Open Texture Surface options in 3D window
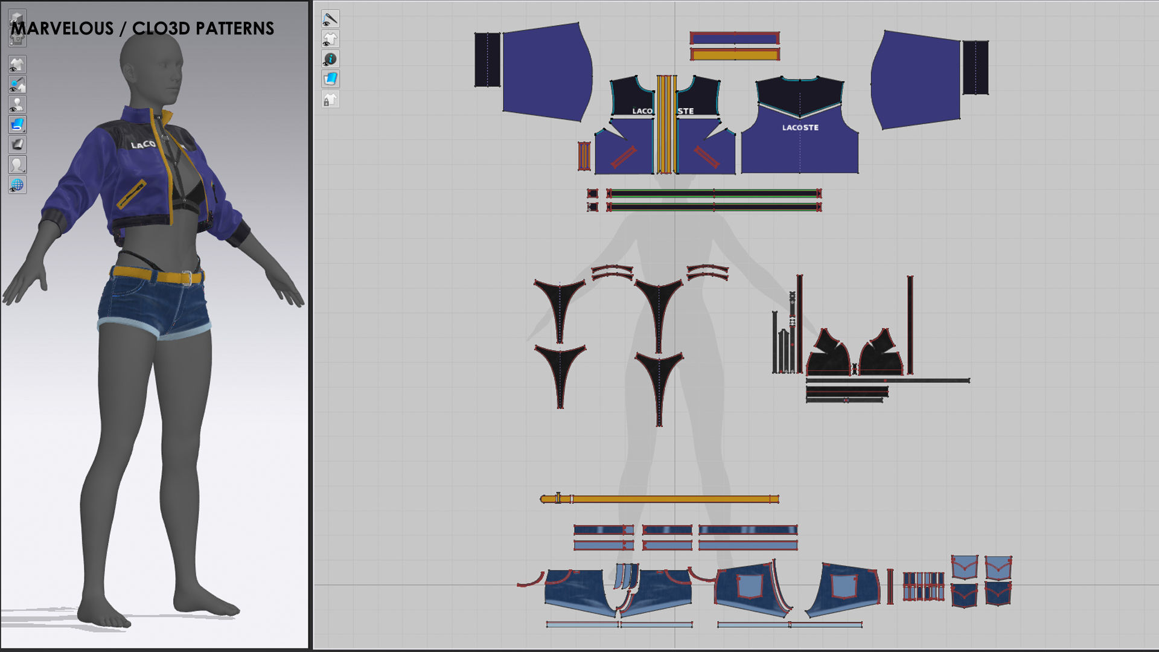This screenshot has width=1159, height=652. 17,124
